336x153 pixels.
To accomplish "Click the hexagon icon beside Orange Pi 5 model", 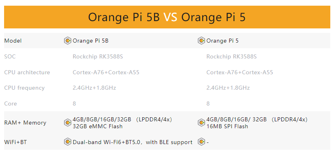I will coord(201,41).
